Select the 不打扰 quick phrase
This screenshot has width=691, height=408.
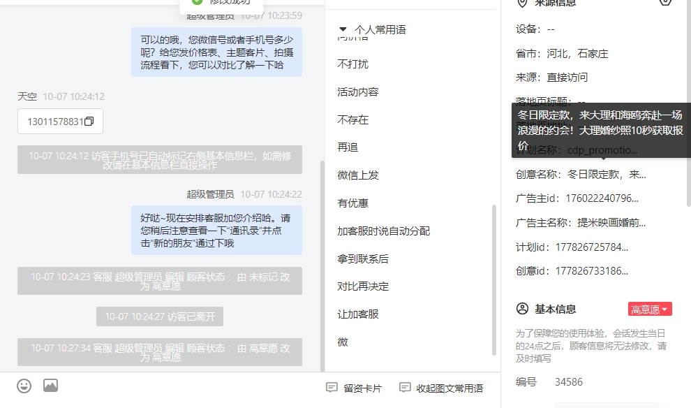(353, 64)
